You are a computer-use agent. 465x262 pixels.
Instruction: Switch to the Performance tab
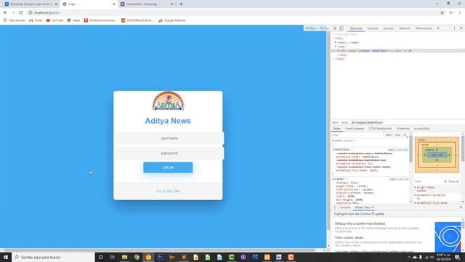(x=424, y=28)
